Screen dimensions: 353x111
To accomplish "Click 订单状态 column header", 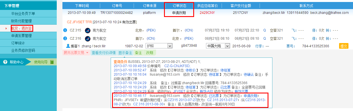I will (179, 5).
